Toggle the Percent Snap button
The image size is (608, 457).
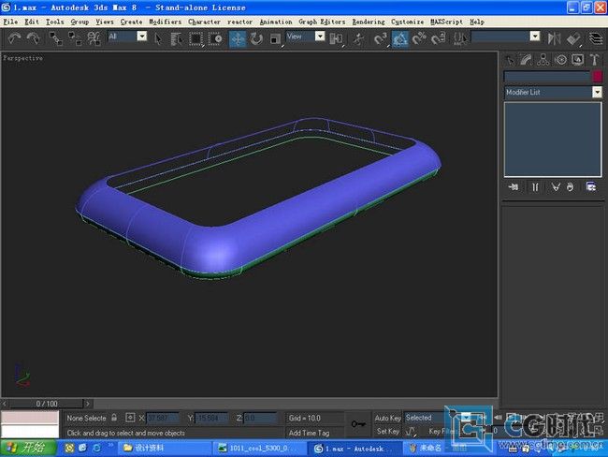pyautogui.click(x=419, y=38)
